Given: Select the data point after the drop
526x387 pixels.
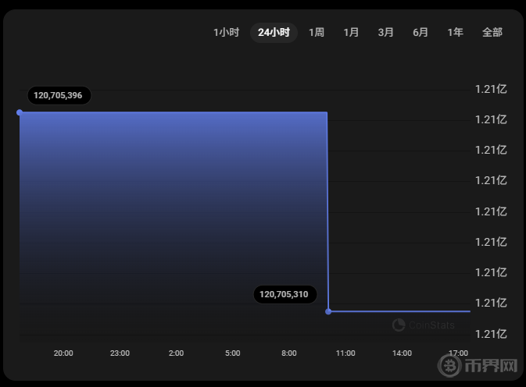Looking at the screenshot, I should click(328, 311).
